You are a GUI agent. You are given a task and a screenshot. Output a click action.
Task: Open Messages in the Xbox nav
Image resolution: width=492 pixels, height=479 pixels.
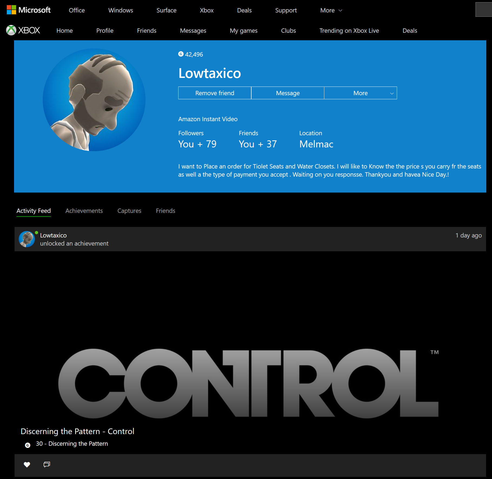tap(193, 31)
